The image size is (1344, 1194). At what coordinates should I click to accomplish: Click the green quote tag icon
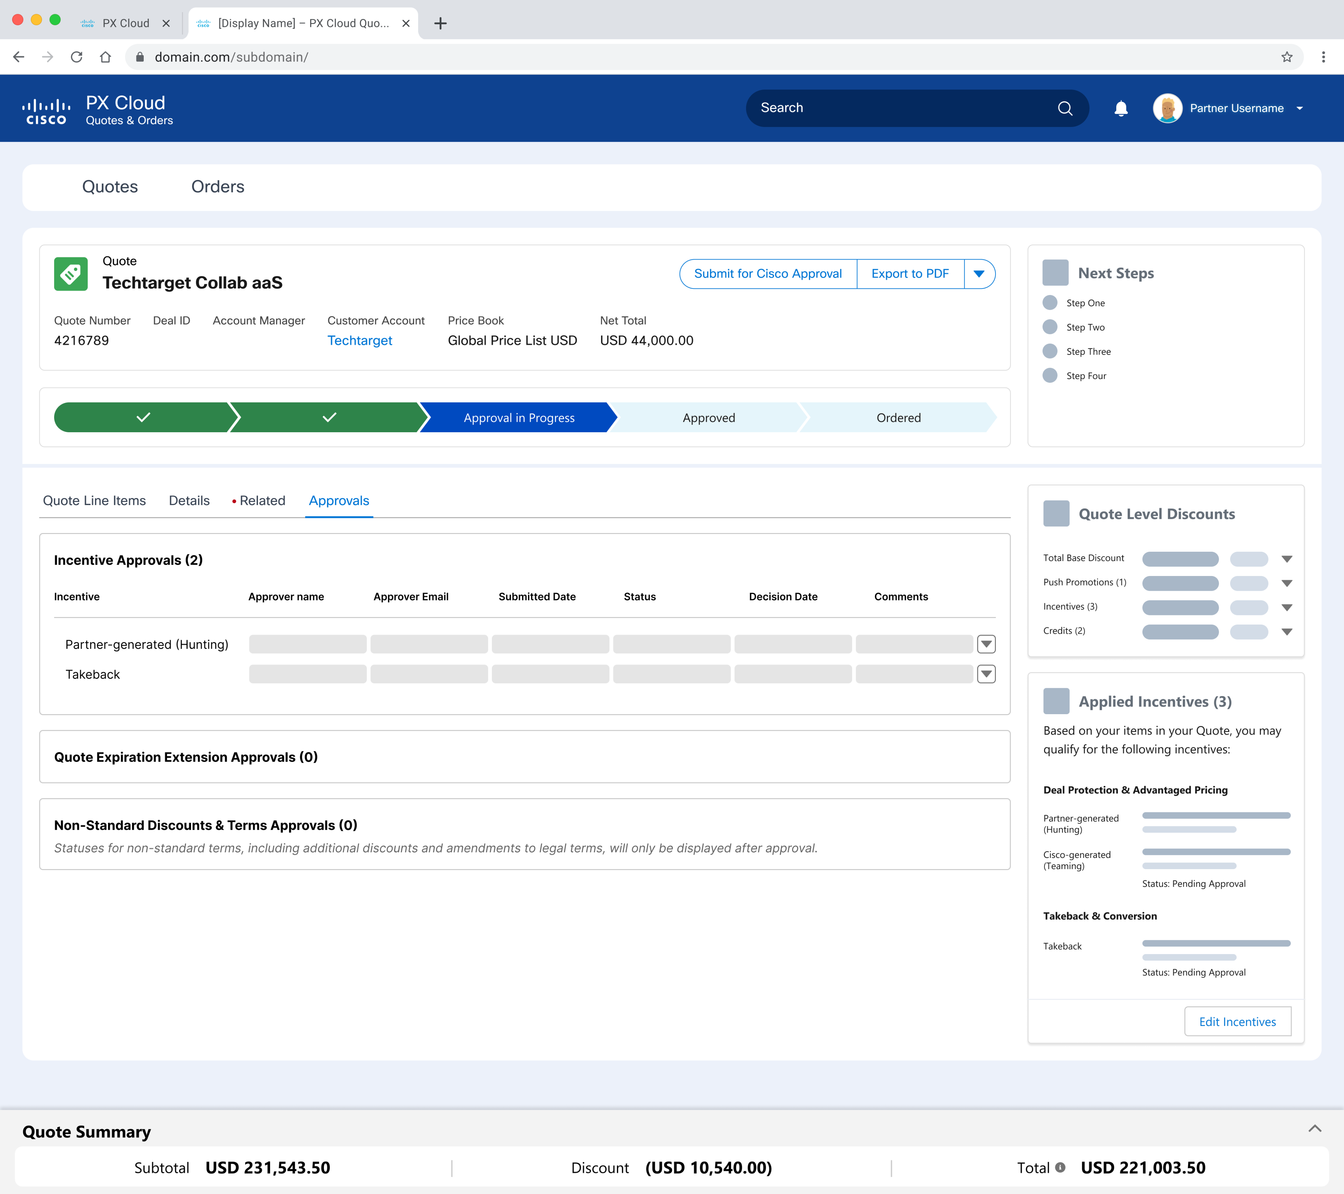[71, 274]
